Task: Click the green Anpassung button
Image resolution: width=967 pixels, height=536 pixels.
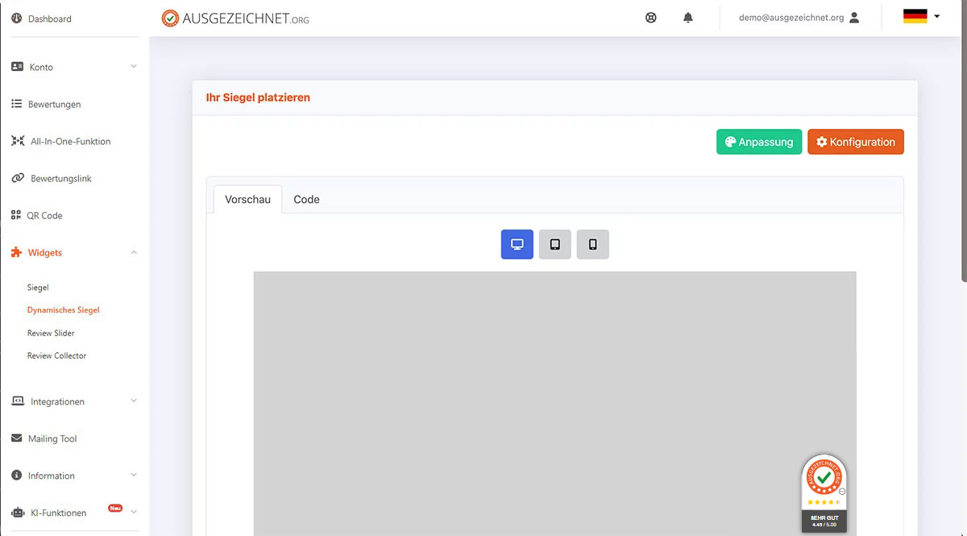Action: [759, 142]
